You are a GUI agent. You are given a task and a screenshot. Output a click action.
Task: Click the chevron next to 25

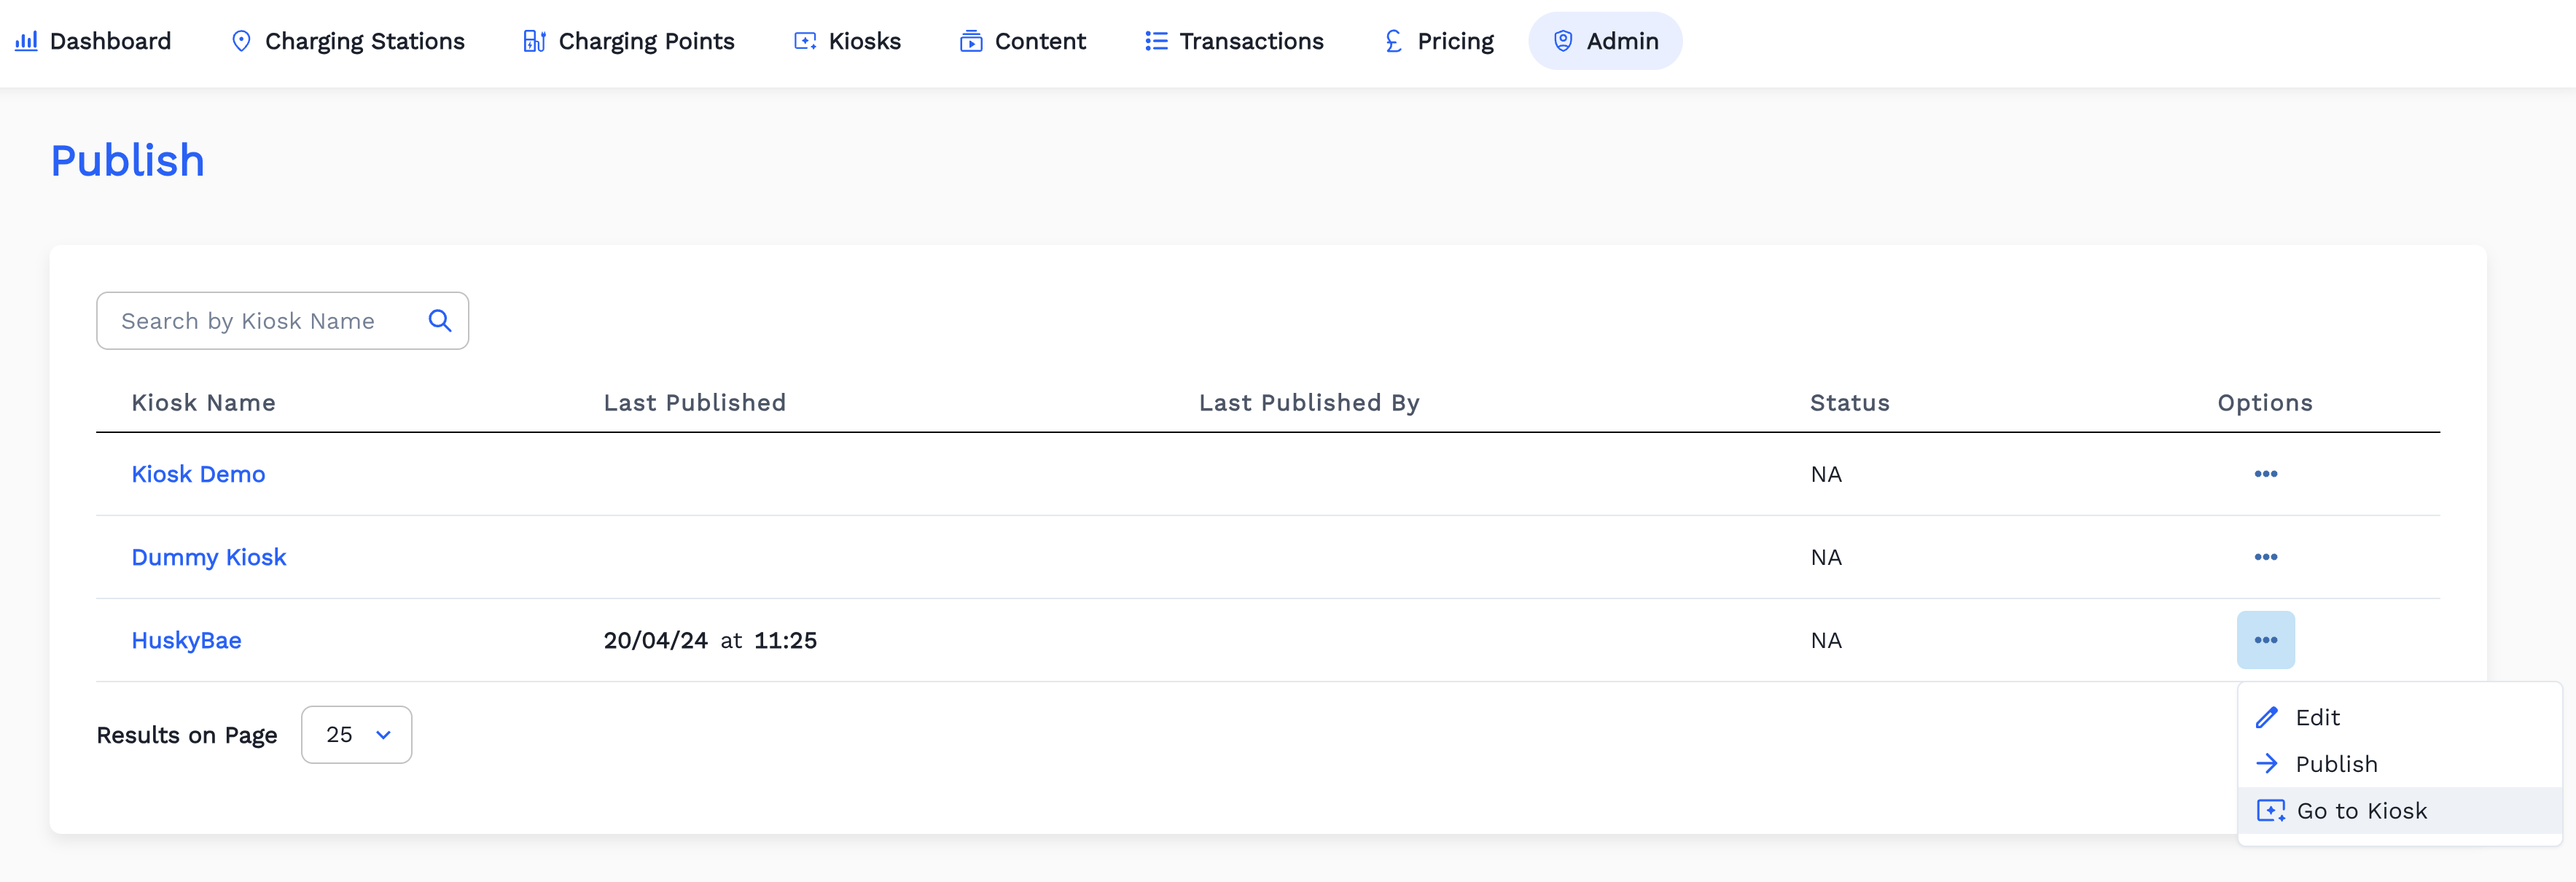tap(383, 735)
